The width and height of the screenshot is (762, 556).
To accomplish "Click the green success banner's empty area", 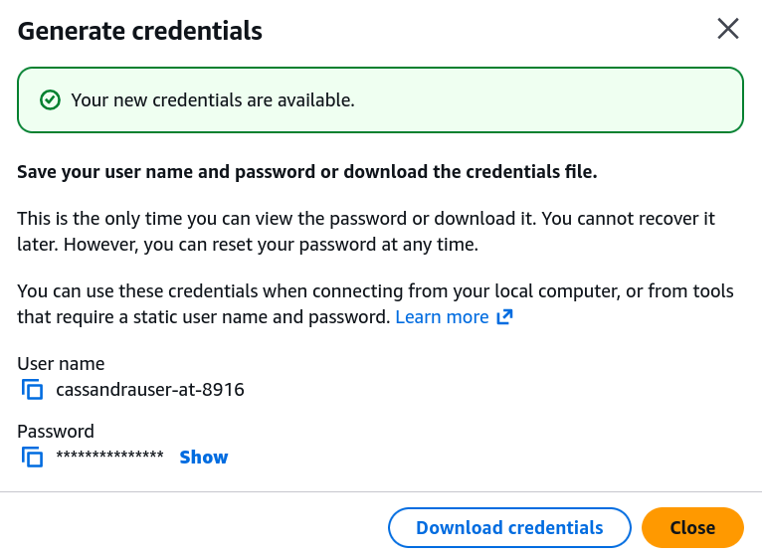I will coord(557,100).
